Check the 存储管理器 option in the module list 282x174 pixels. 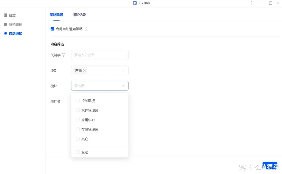click(78, 129)
